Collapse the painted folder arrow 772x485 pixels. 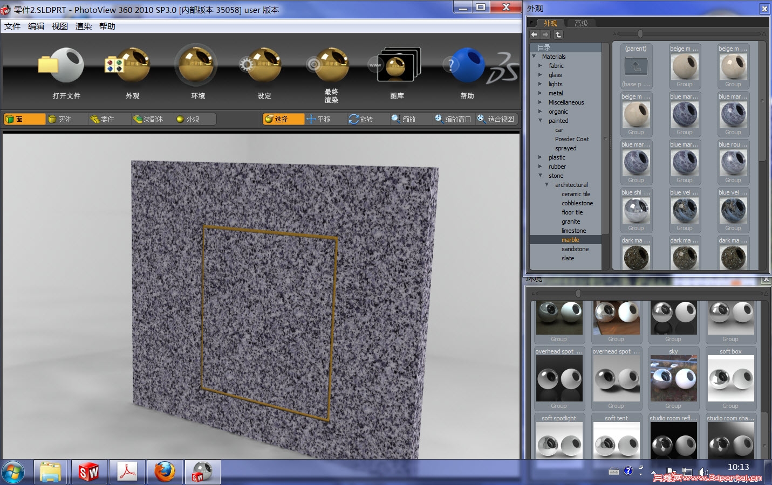pos(540,121)
